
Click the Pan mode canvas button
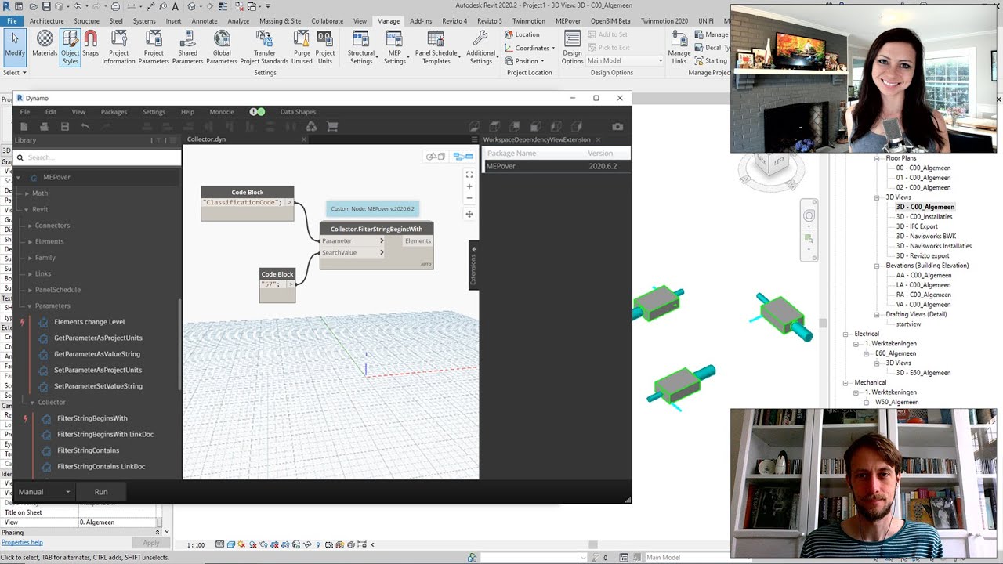click(x=469, y=214)
